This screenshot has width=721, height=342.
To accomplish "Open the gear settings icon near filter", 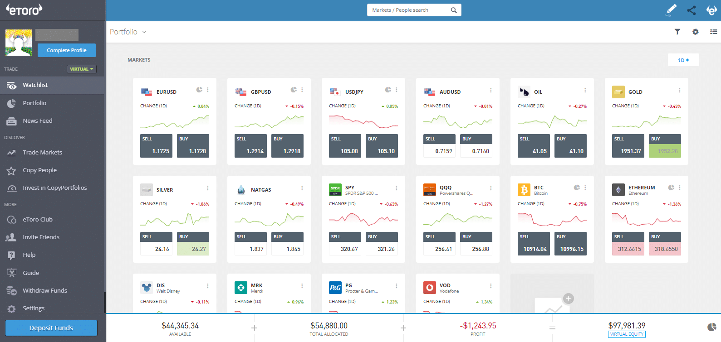I will point(696,32).
